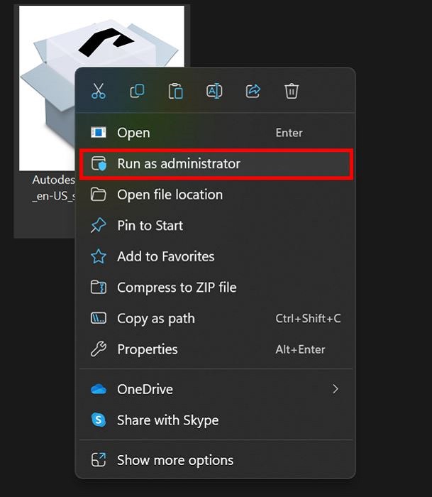Choose Show more options
Screen dimensions: 432x497
point(216,460)
